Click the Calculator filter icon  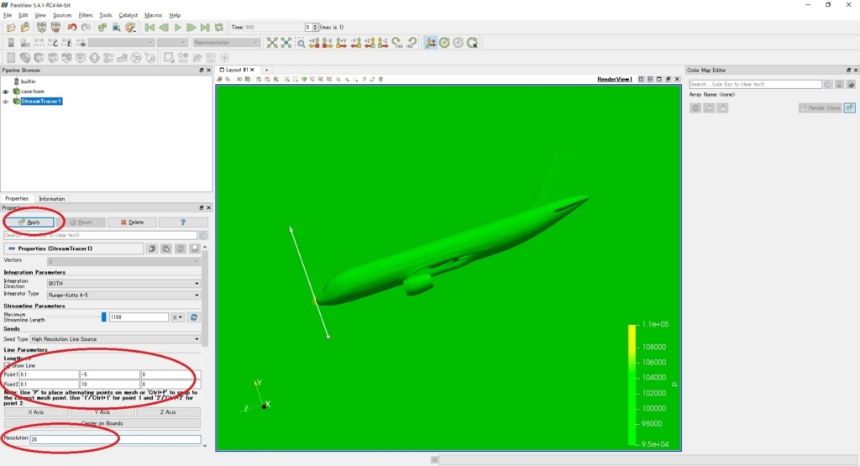coord(11,58)
